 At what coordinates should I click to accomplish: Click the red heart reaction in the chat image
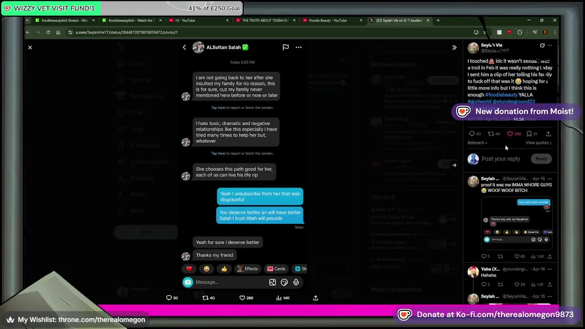189,269
